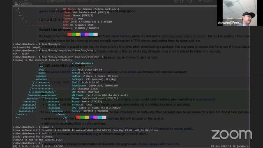Image resolution: width=263 pixels, height=148 pixels.
Task: Click the red swatch in the upper neofetch palette
Action: pos(69,35)
